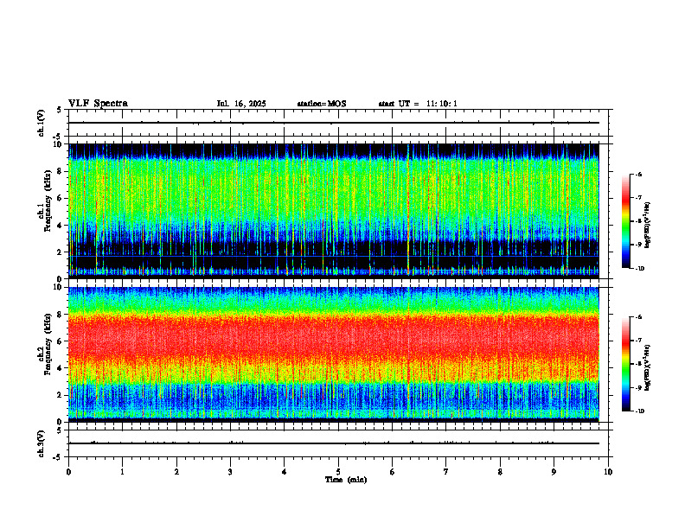Click inside the ch.1 spectrogram panel

tap(333, 211)
